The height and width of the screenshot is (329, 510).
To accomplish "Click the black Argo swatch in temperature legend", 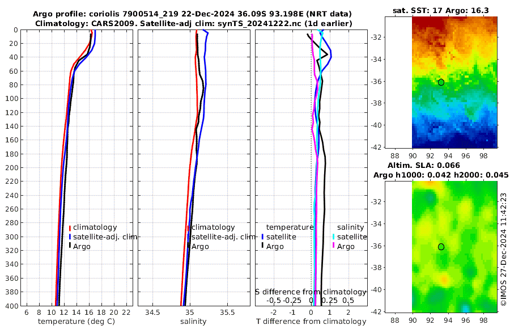I will coord(70,246).
